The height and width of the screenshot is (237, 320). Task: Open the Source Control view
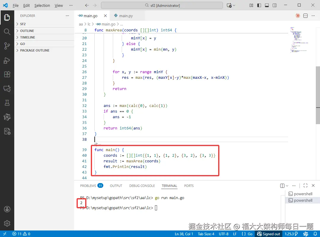7,46
